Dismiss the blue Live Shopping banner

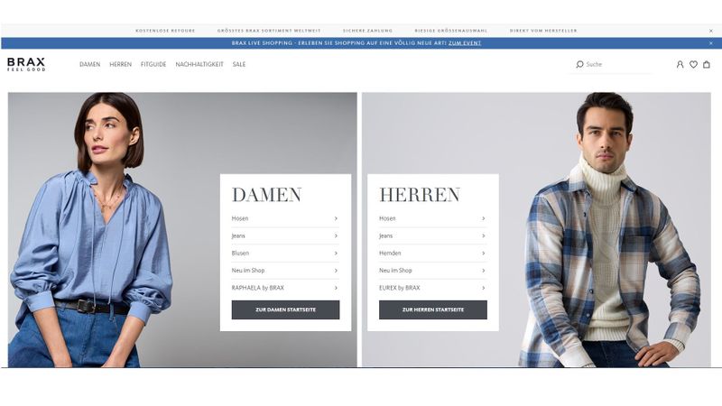710,42
